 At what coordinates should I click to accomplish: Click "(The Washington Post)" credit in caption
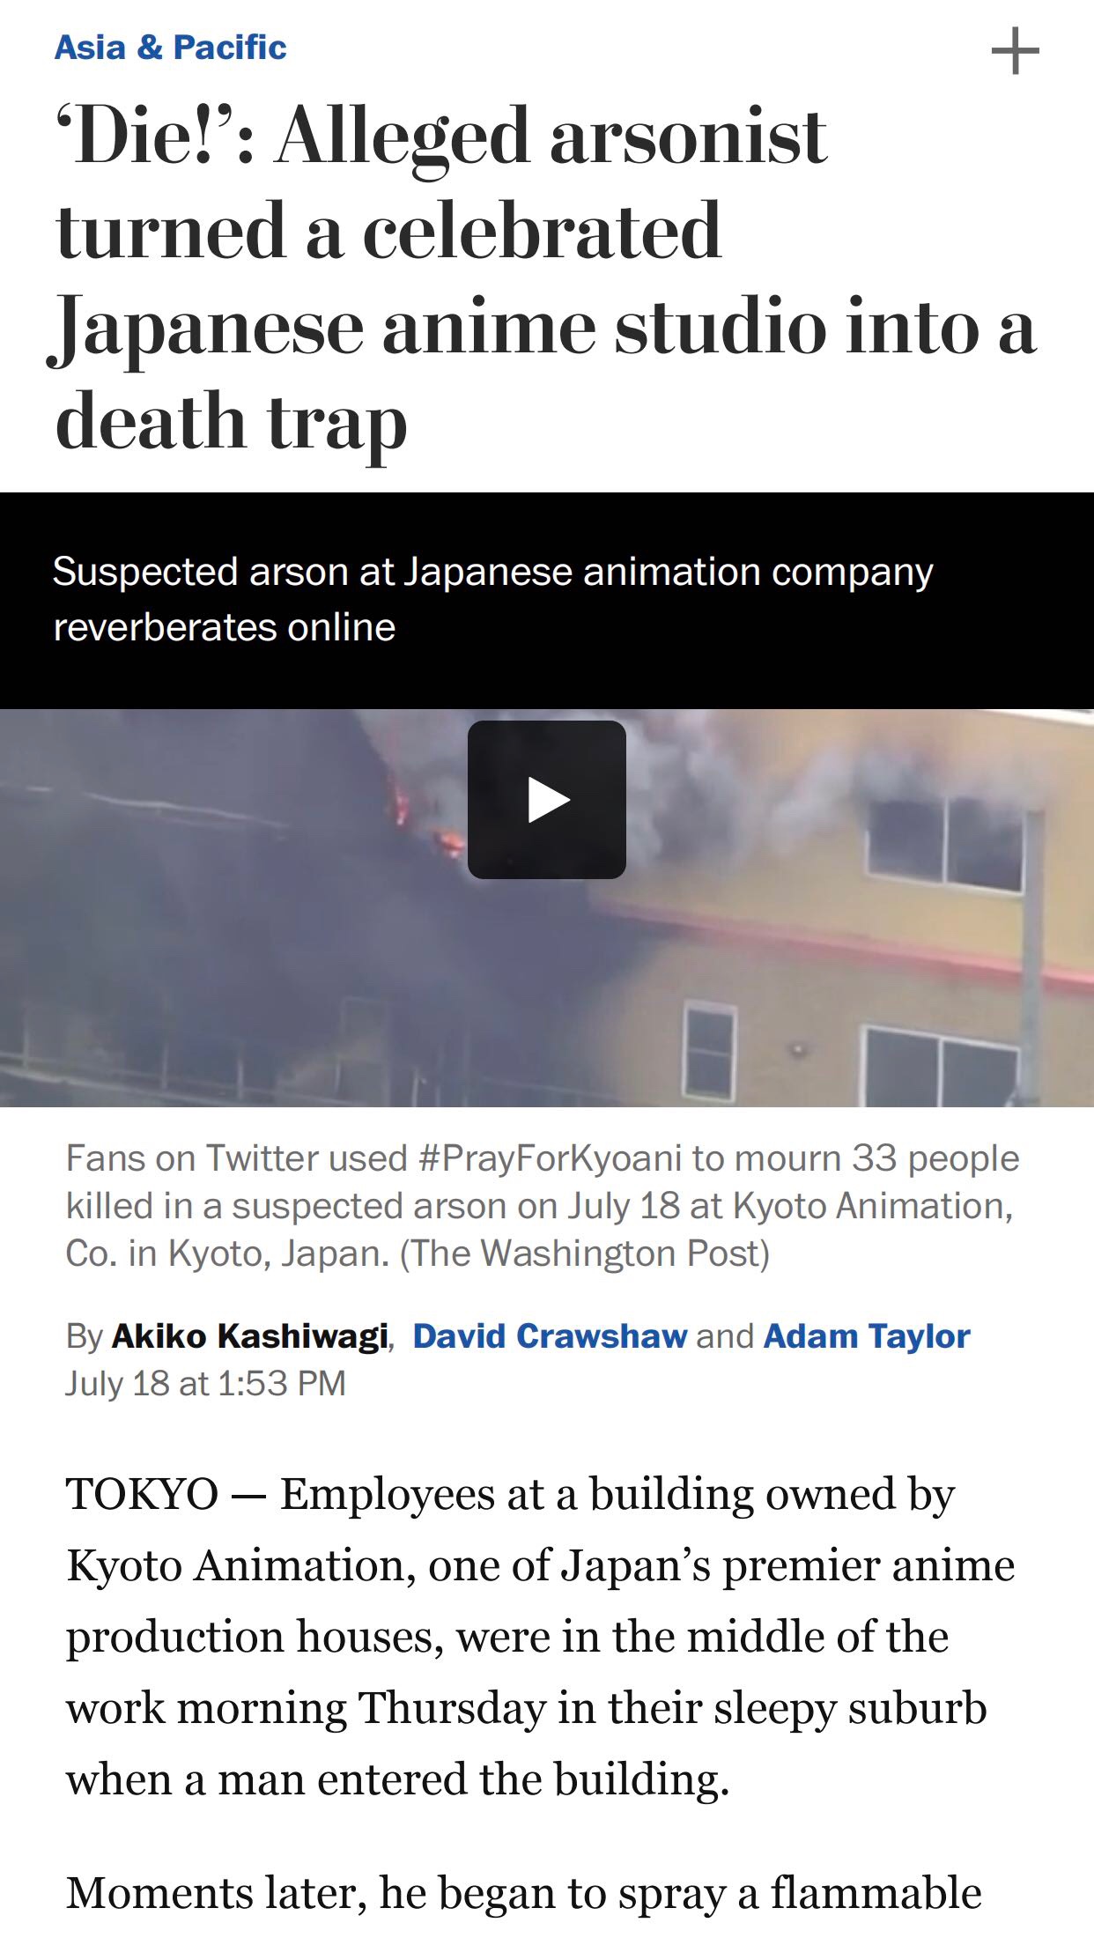pos(585,1254)
